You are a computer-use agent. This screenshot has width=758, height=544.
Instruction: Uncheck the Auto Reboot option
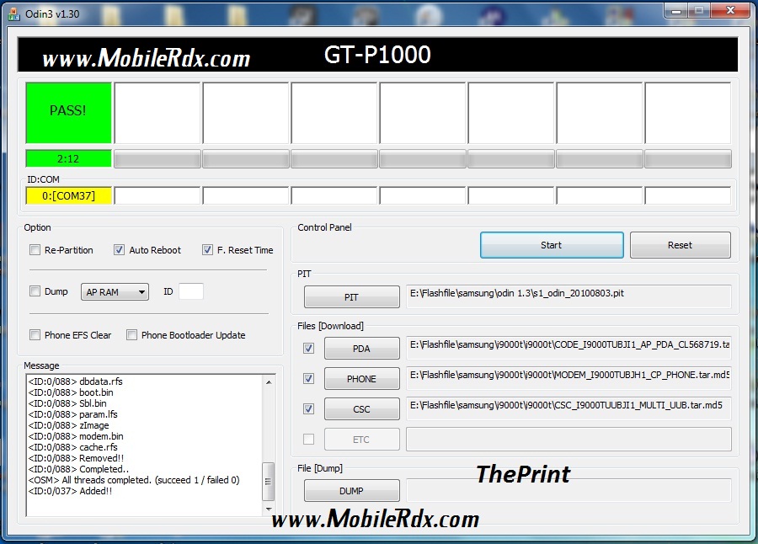(x=119, y=250)
